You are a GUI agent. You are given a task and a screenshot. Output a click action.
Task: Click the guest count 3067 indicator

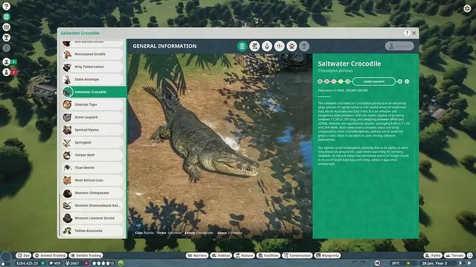coord(72,263)
